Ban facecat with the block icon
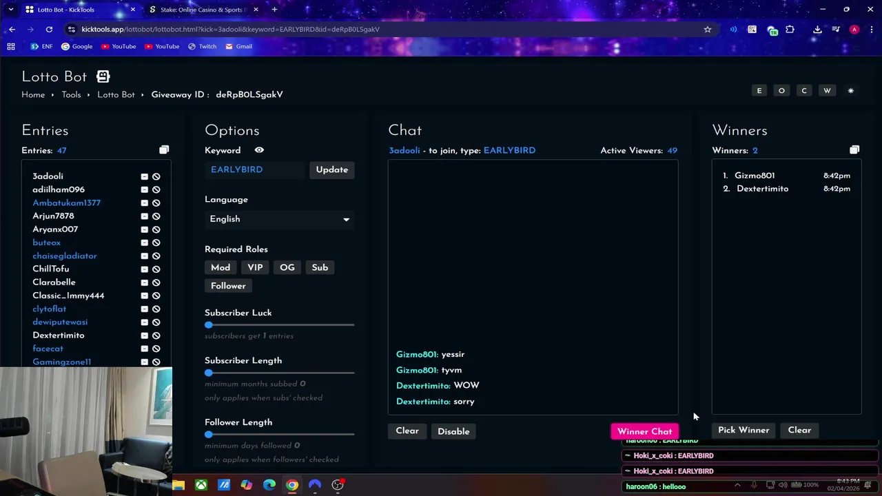 point(156,349)
